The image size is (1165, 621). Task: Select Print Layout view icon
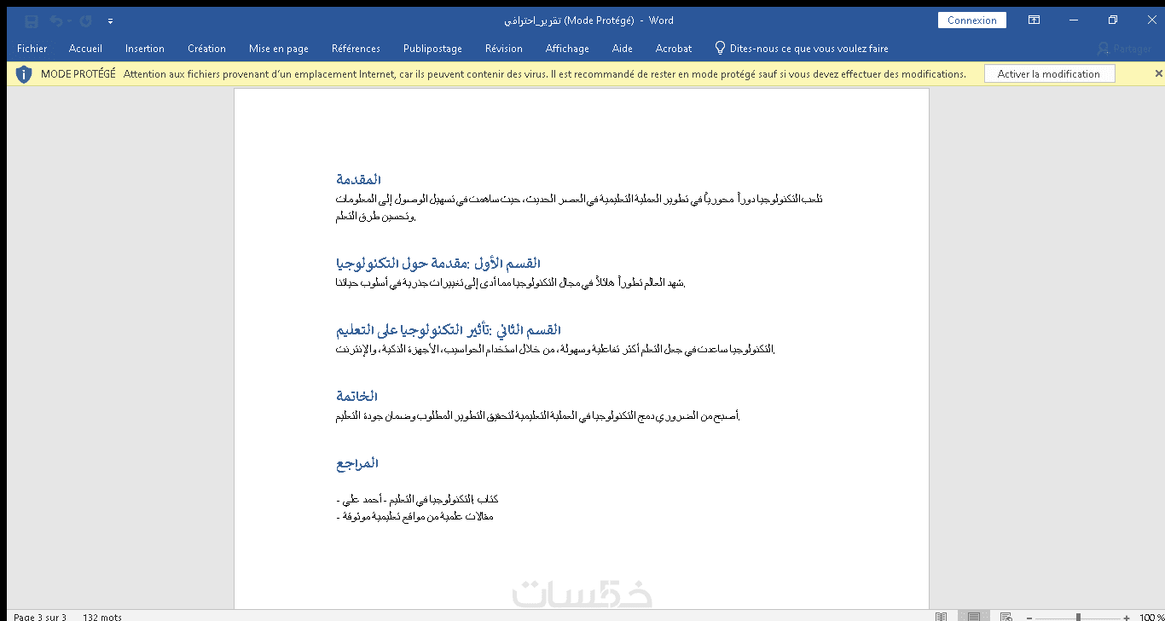tap(973, 616)
